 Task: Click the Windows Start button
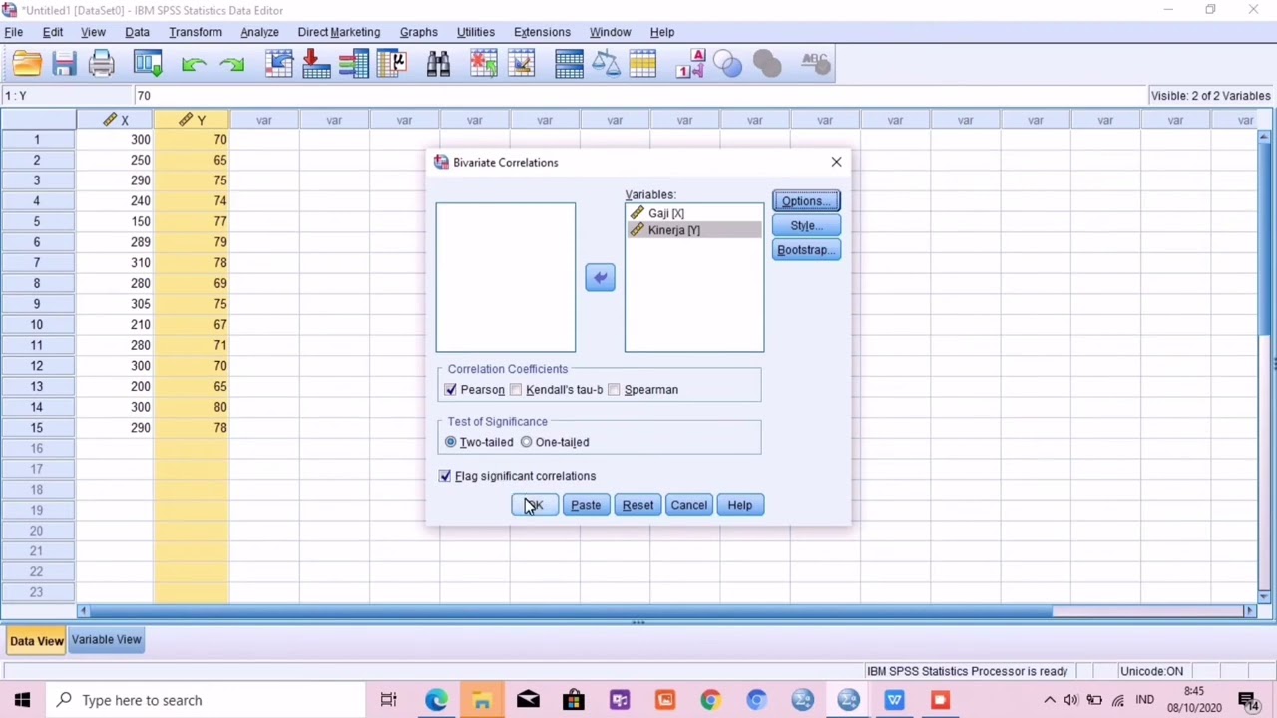22,700
